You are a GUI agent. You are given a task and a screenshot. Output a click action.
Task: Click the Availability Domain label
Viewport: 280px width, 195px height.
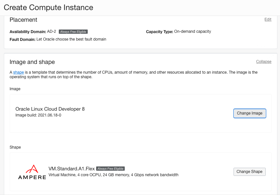(28, 32)
